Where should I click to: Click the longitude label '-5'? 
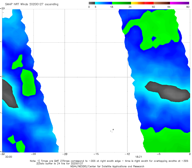[159, 154]
